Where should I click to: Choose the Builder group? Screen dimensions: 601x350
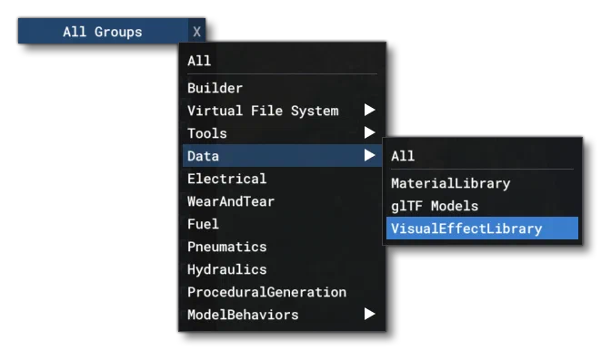tap(282, 88)
